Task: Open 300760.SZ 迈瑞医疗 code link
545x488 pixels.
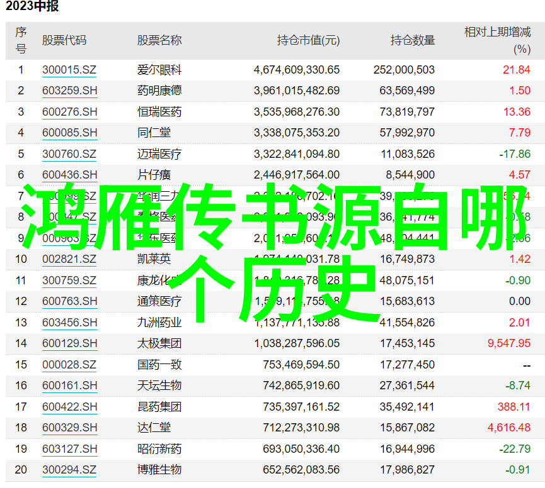Action: pos(69,154)
